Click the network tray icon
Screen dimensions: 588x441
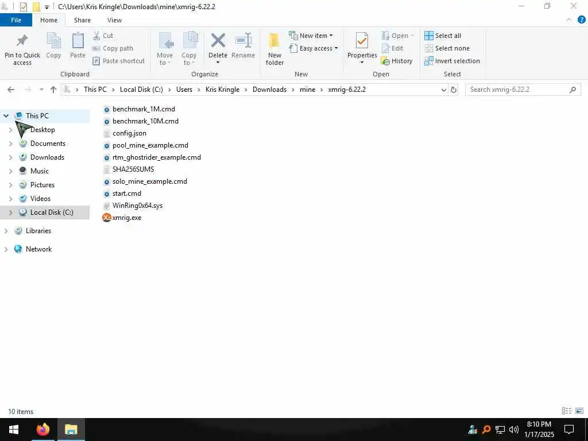click(x=500, y=430)
